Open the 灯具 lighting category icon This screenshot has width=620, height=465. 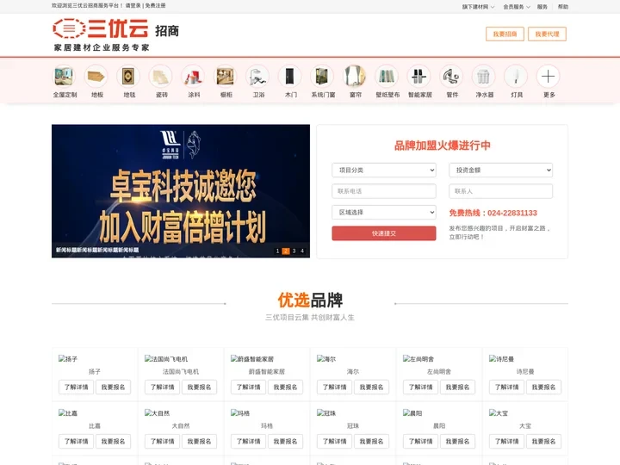point(517,76)
